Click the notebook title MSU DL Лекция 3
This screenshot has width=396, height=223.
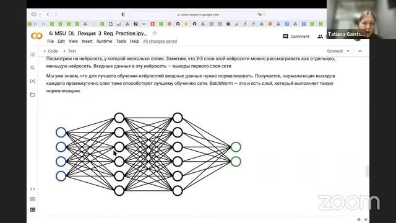pos(101,33)
